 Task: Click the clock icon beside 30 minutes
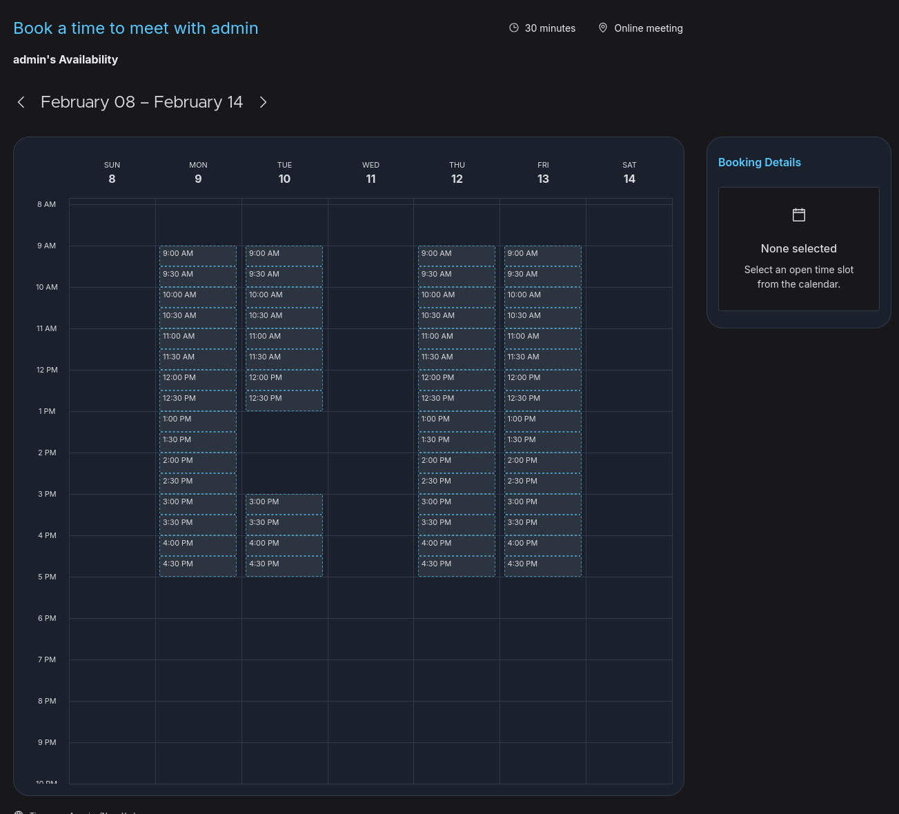pyautogui.click(x=514, y=28)
